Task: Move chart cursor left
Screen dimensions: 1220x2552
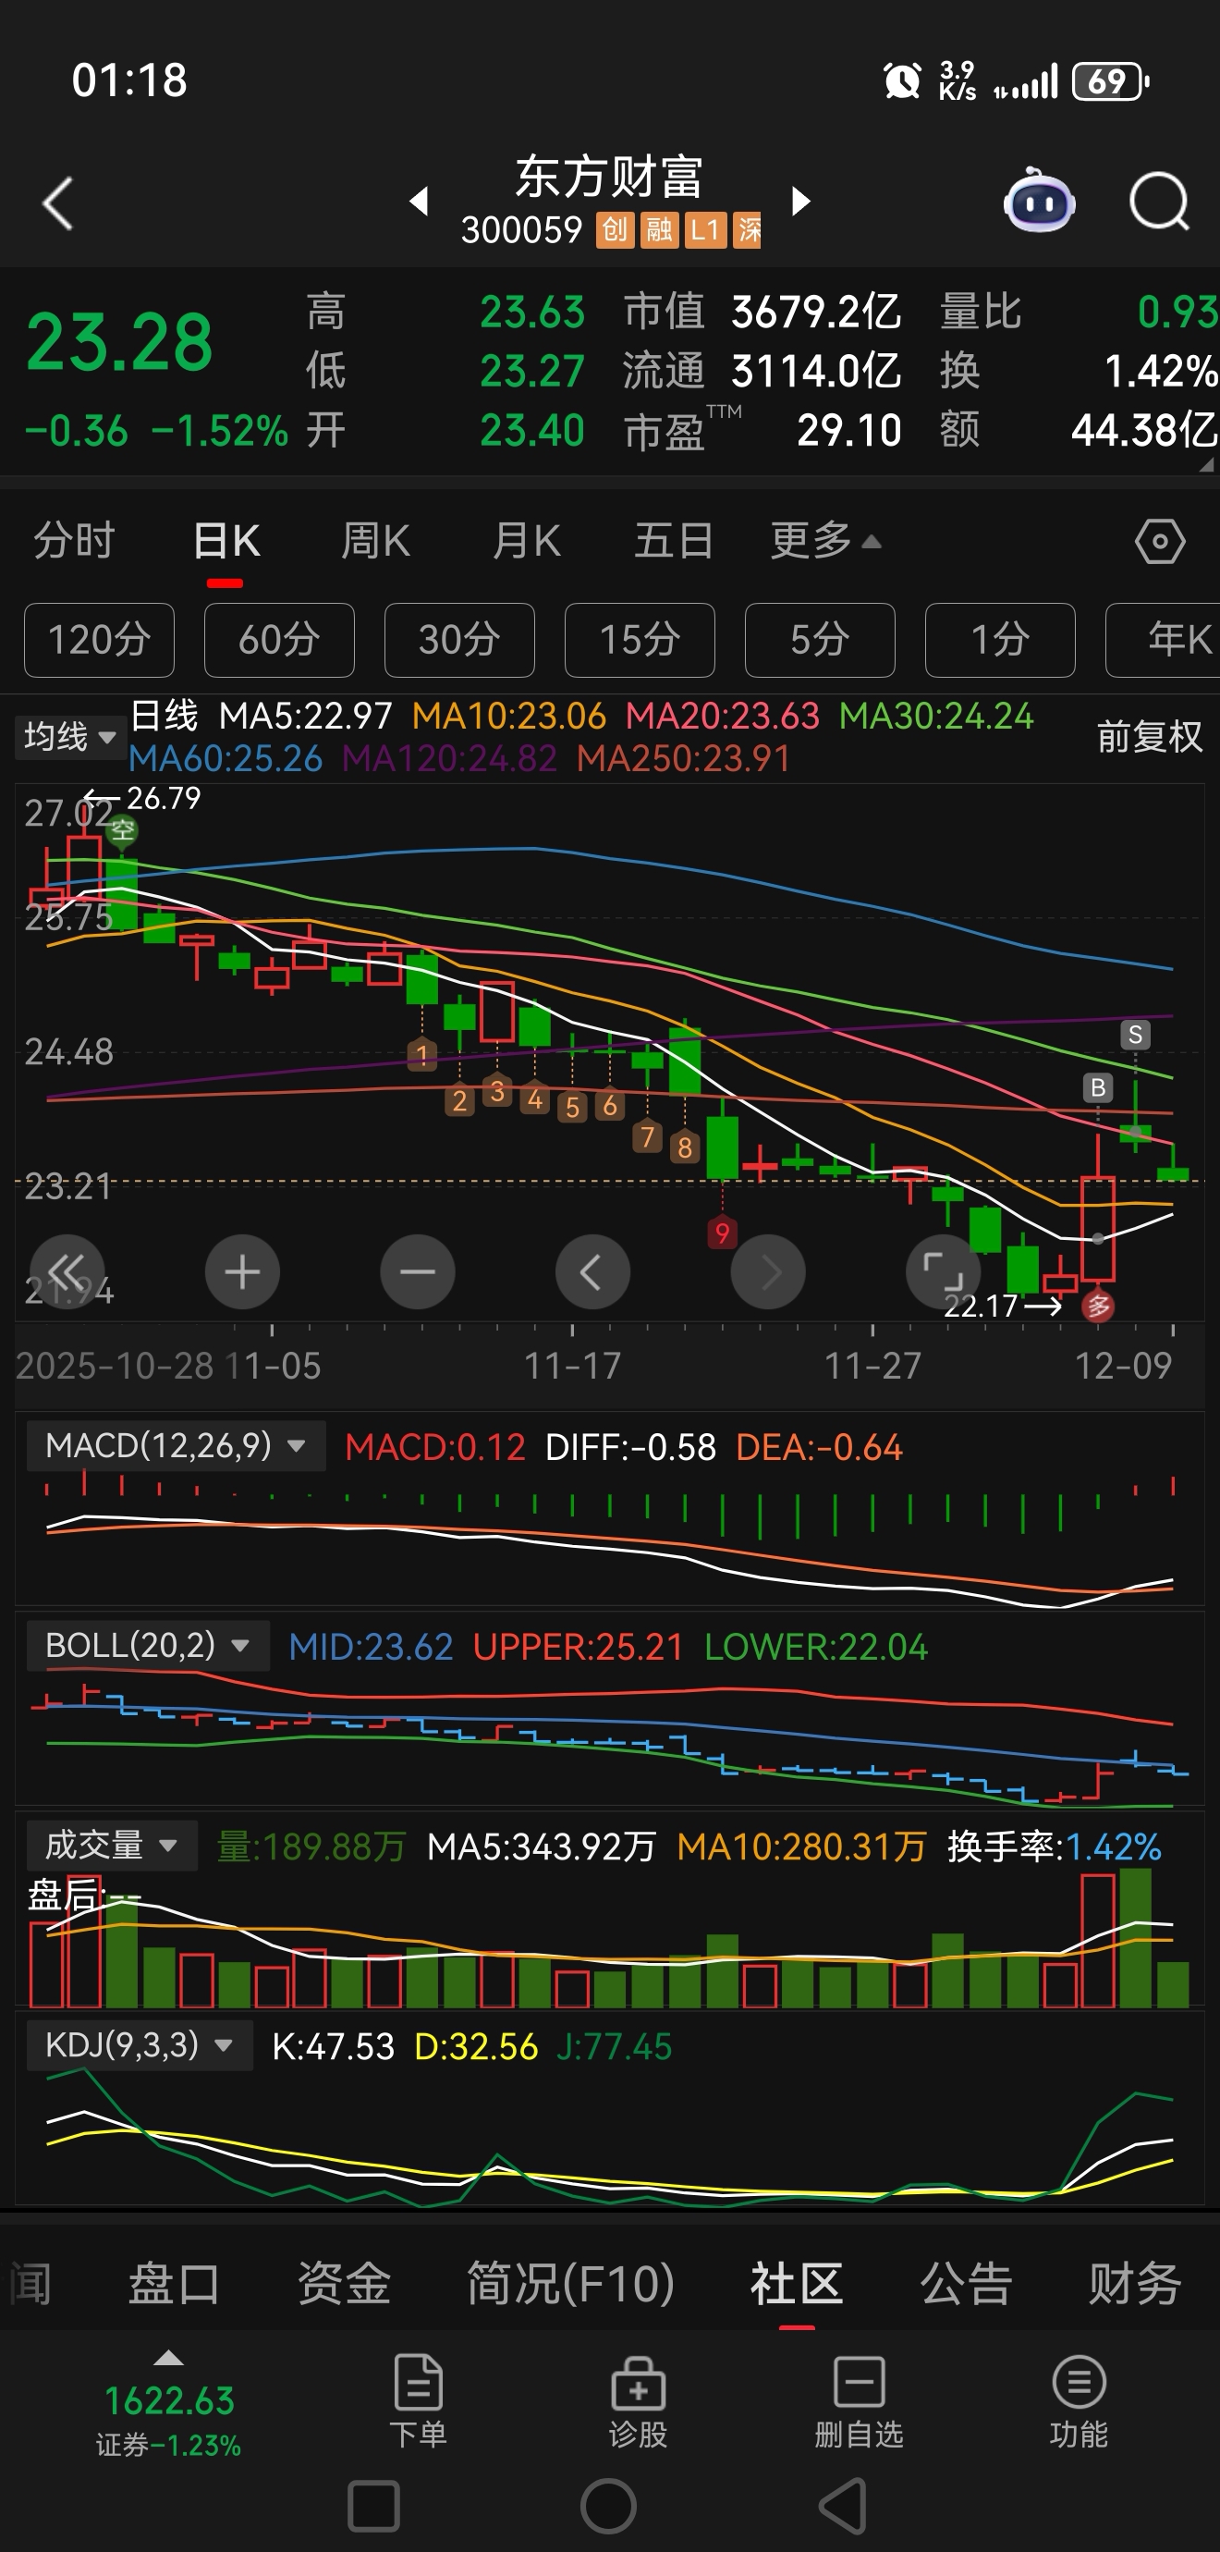Action: click(592, 1272)
